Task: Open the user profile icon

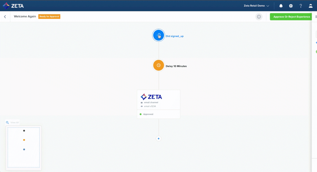Action: (x=310, y=6)
